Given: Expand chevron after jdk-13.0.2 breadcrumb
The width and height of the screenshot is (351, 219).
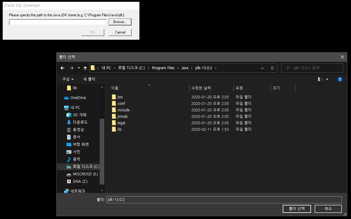Looking at the screenshot, I should (x=216, y=68).
